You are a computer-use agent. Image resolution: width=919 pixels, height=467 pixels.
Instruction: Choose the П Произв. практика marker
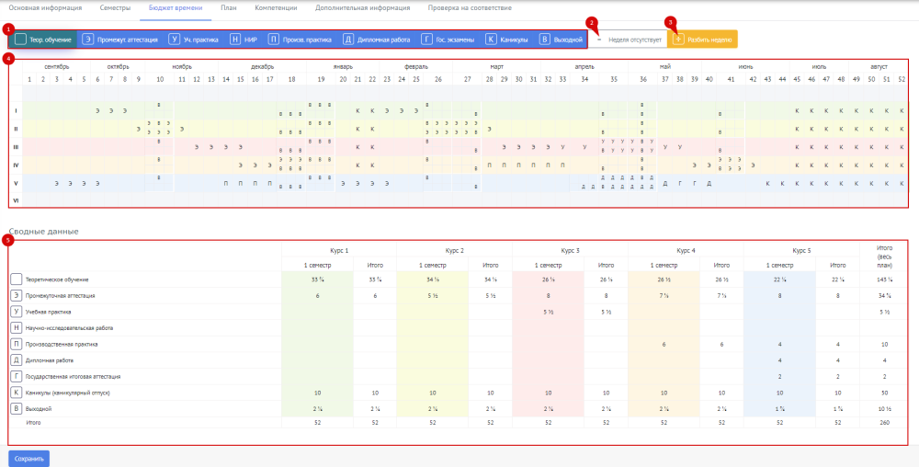click(x=301, y=40)
